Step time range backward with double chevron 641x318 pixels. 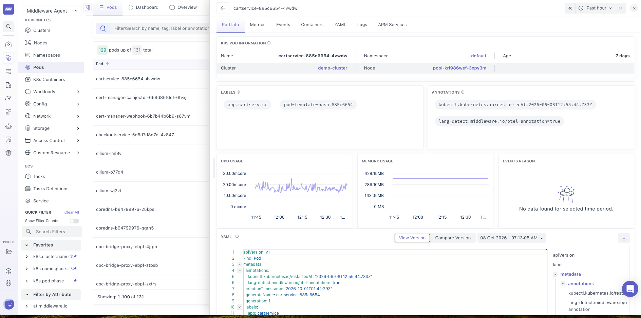(570, 8)
